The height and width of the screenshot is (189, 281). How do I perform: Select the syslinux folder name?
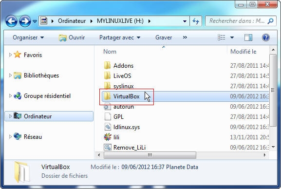click(124, 86)
